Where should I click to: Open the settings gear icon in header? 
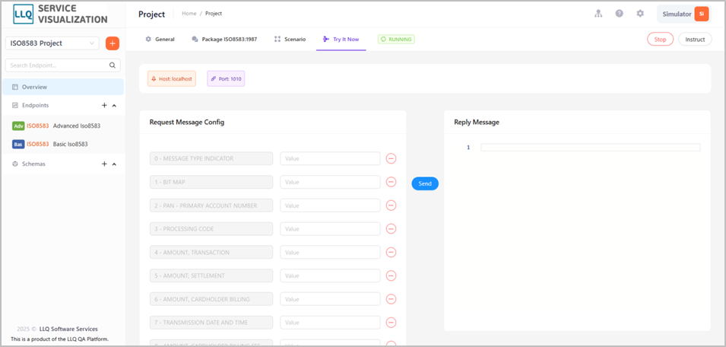click(640, 14)
